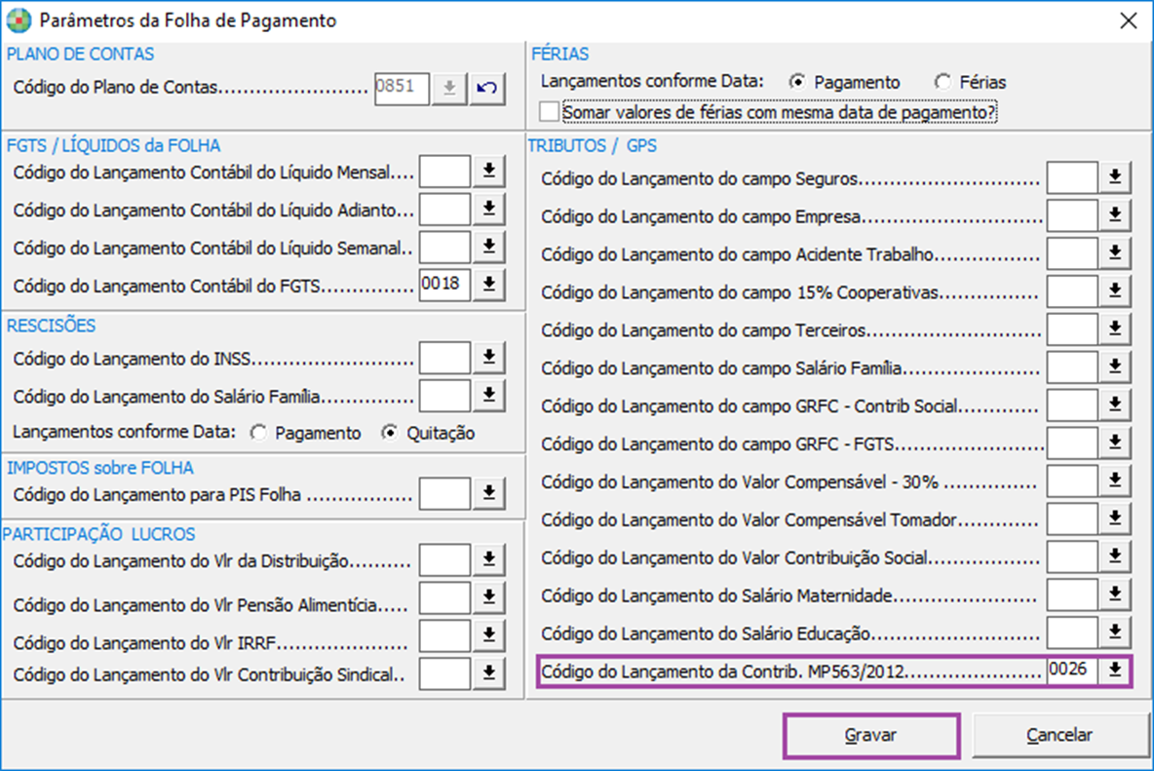Open lookup for campo Seguros code
The image size is (1154, 771).
point(1115,177)
